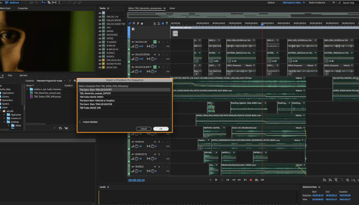359x205 pixels.
Task: Confirm import with the OK button
Action: (x=161, y=129)
